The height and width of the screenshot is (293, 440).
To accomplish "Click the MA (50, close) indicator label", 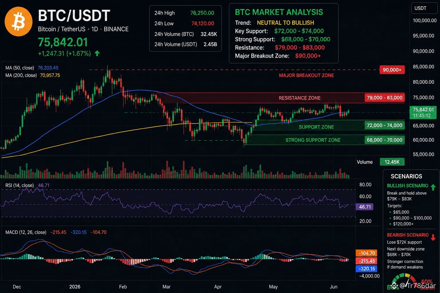I will tap(20, 68).
